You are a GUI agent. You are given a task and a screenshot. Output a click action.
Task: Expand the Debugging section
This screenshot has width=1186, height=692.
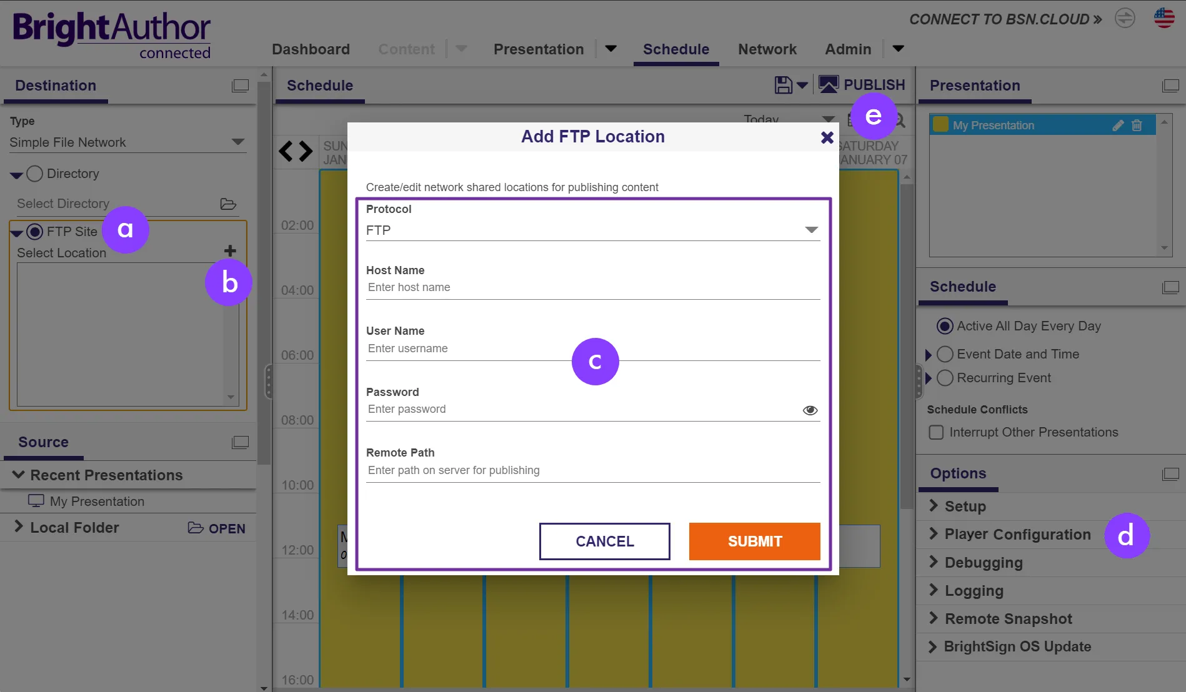934,562
